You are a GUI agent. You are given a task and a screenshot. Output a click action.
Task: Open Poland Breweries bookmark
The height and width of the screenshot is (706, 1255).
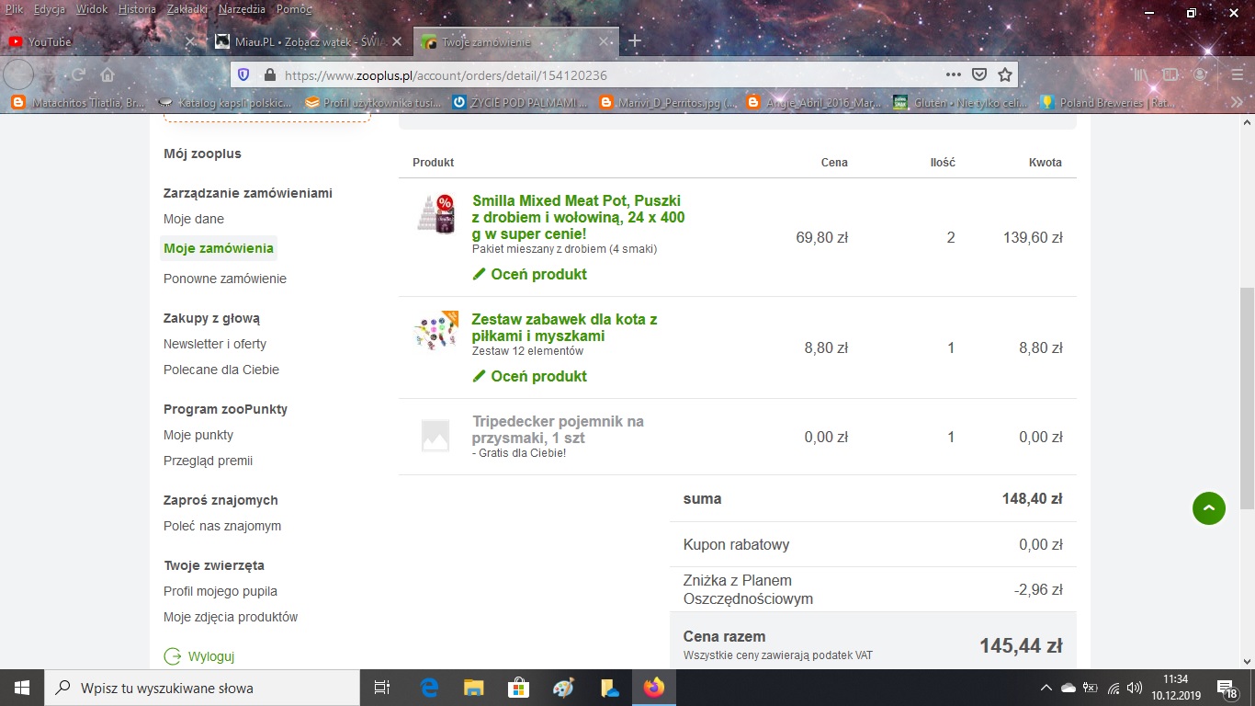tap(1108, 103)
